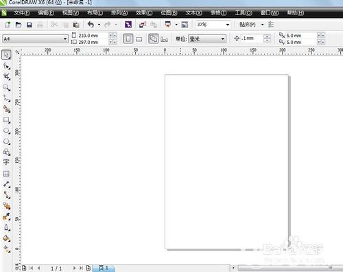Select the Color Eyedropper tool
The width and height of the screenshot is (343, 272).
coord(6,216)
